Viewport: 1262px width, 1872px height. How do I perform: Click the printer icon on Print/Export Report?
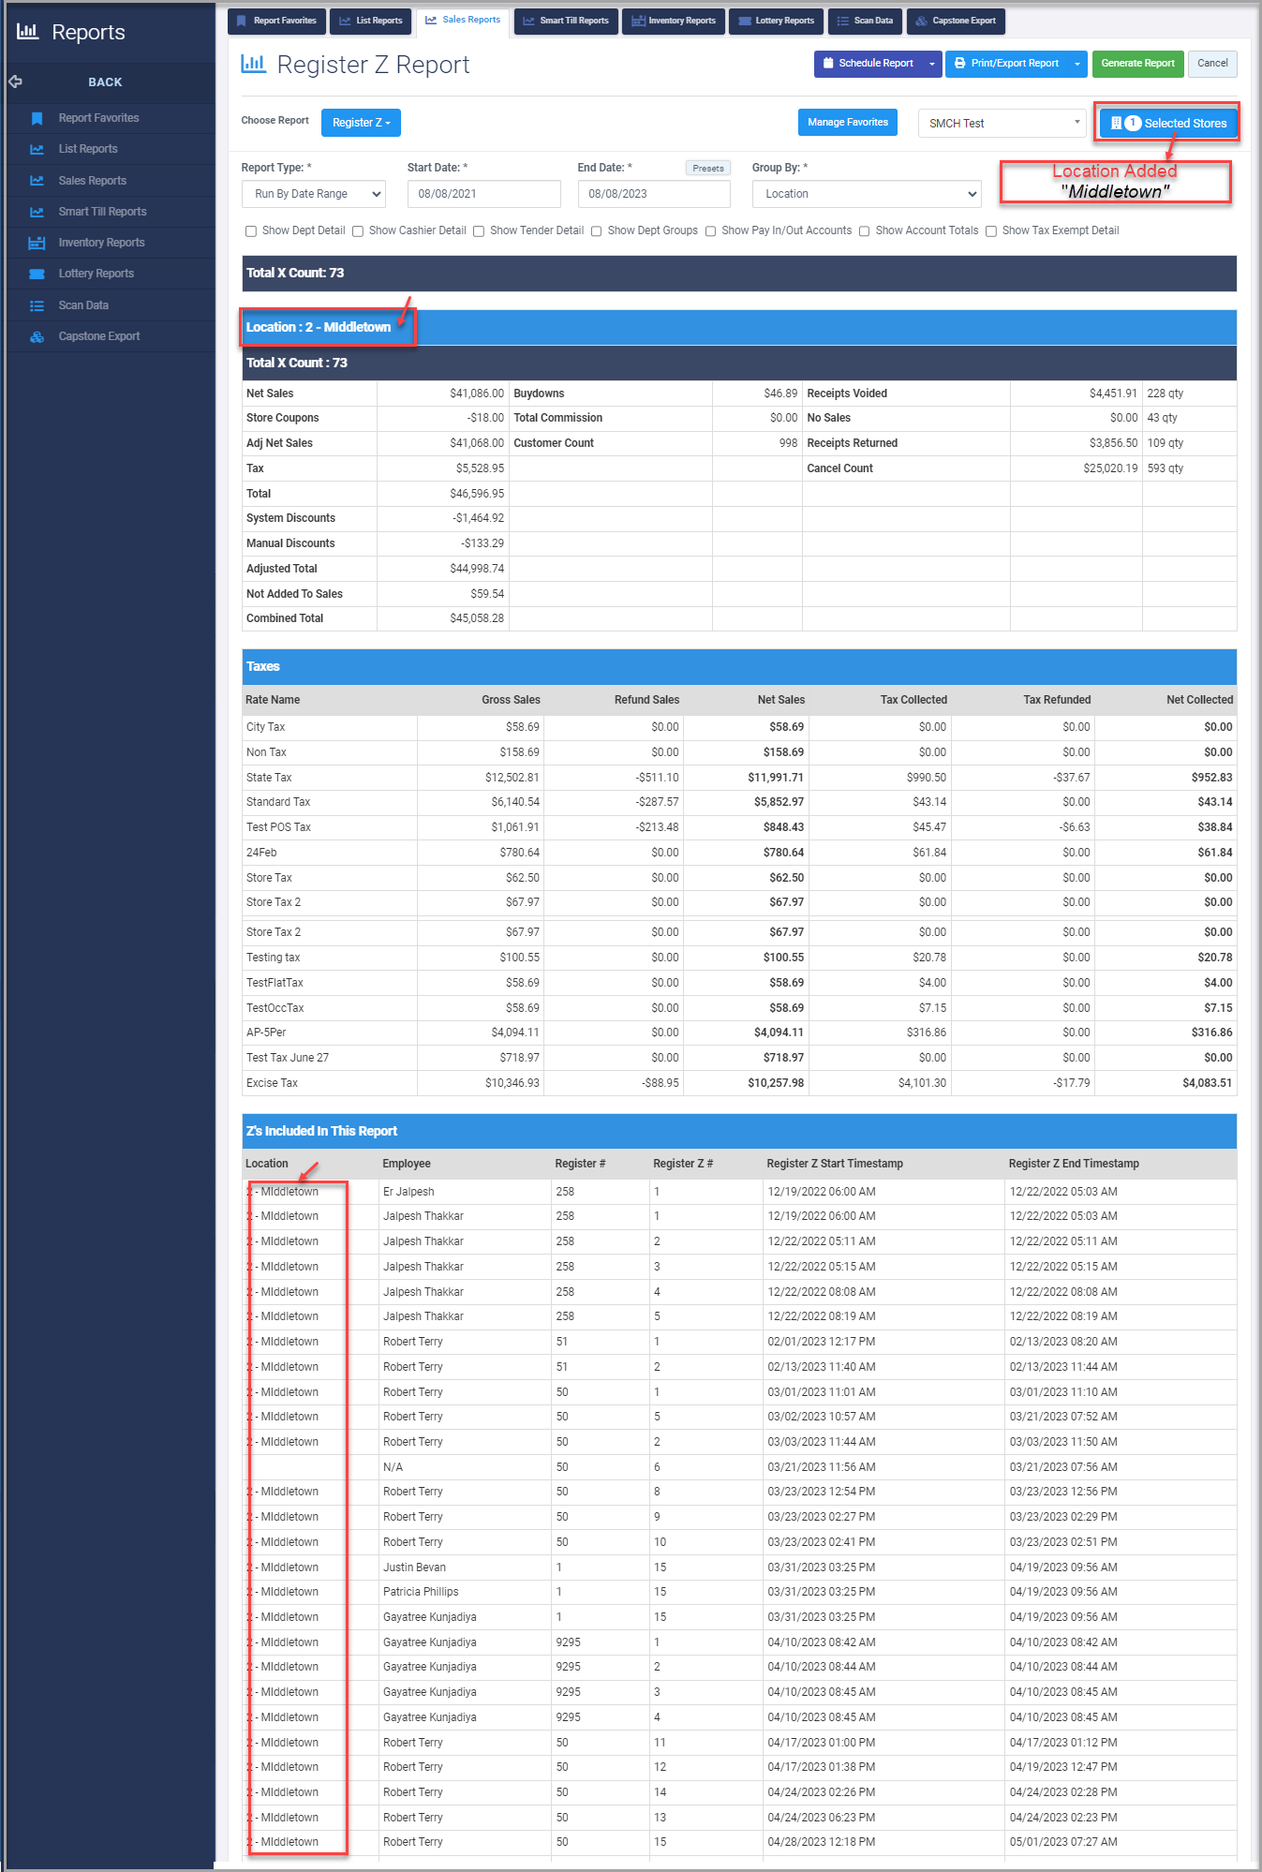[x=960, y=64]
